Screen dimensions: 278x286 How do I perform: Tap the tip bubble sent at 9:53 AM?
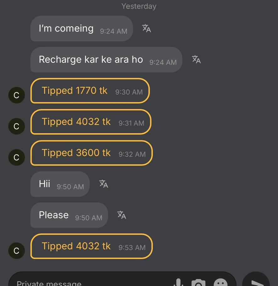91,246
